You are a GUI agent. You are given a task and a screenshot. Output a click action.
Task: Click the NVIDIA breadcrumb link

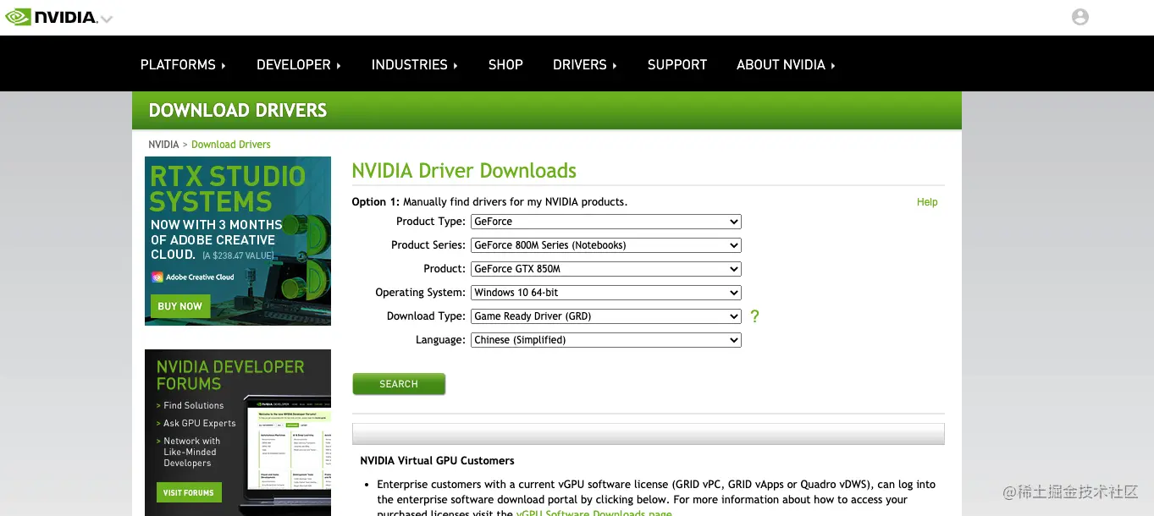pyautogui.click(x=163, y=145)
